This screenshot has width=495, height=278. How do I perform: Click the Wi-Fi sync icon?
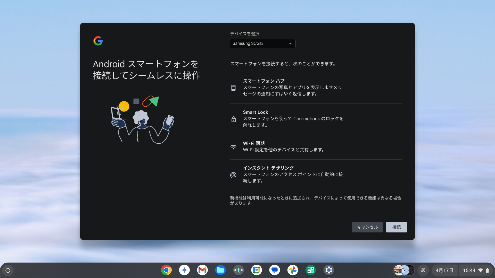[233, 147]
